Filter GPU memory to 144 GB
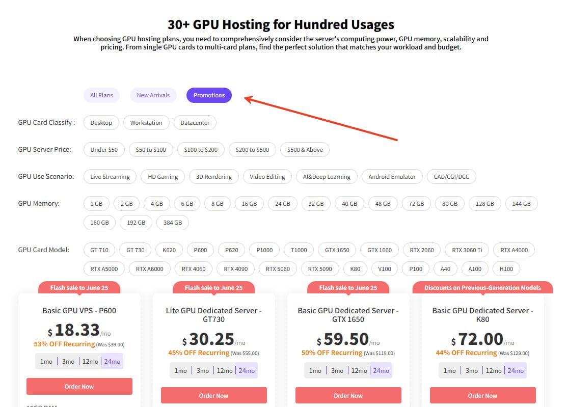The height and width of the screenshot is (407, 567). tap(521, 204)
